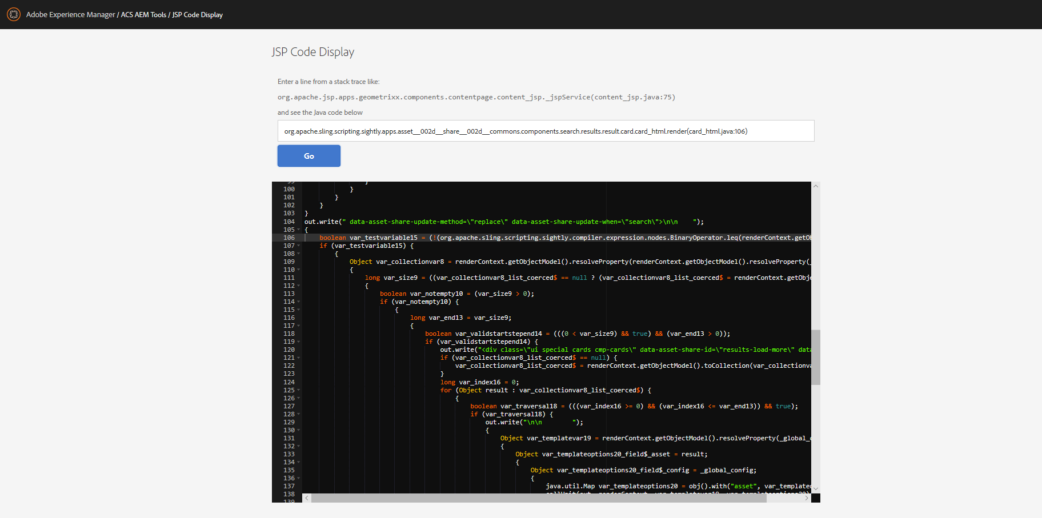Click the 'boolean var_notempty10' code line
The image size is (1042, 518).
coord(457,294)
